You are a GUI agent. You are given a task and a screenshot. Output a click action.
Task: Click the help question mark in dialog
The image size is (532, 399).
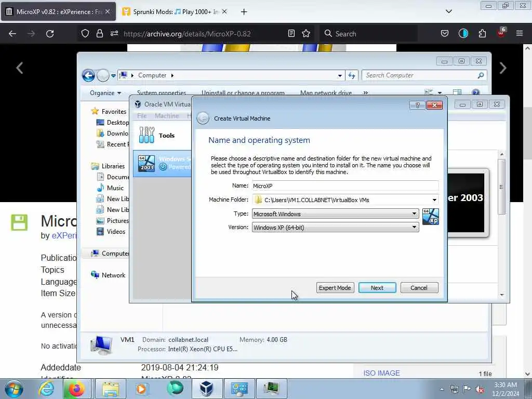[417, 105]
